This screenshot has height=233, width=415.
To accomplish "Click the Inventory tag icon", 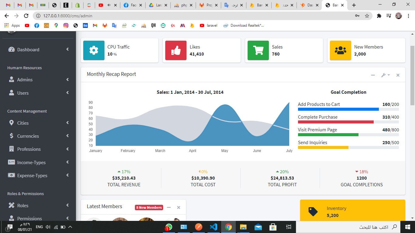I will (313, 211).
